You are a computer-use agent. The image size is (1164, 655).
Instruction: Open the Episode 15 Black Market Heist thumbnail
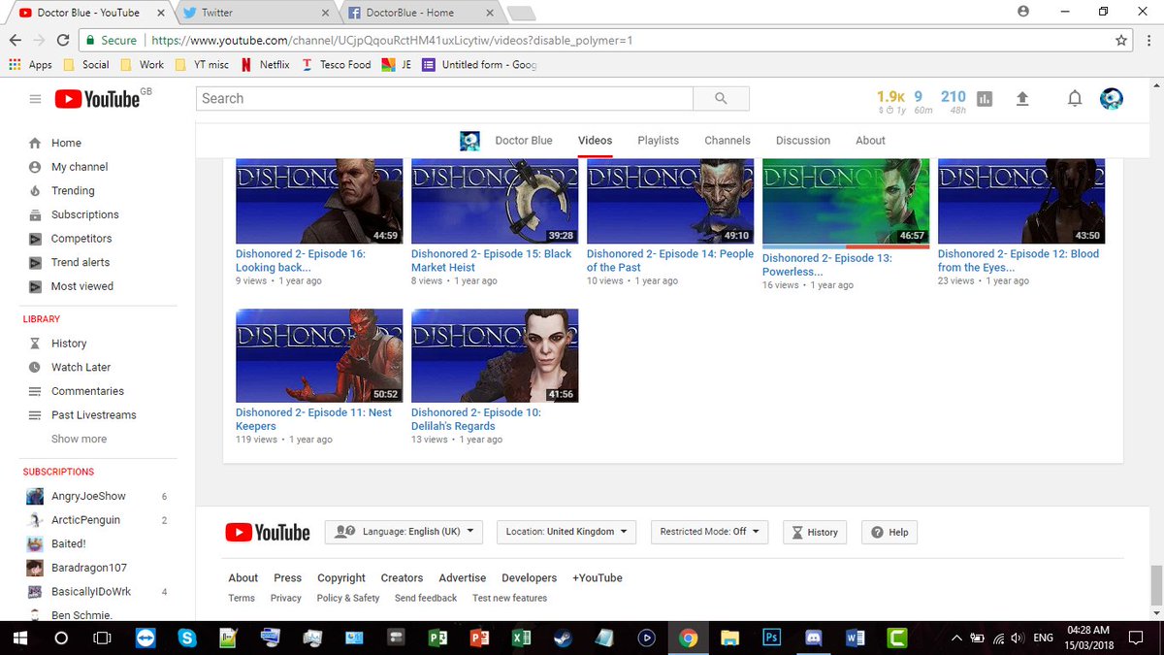[495, 201]
